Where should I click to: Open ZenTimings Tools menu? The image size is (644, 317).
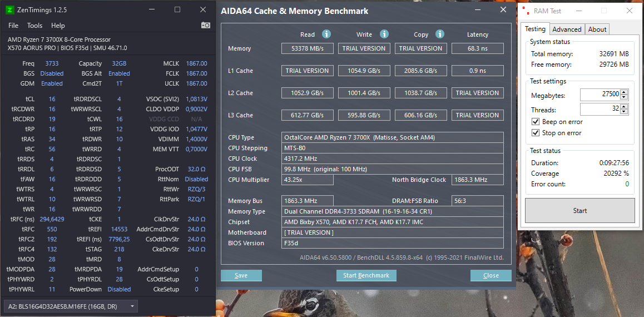pos(35,26)
